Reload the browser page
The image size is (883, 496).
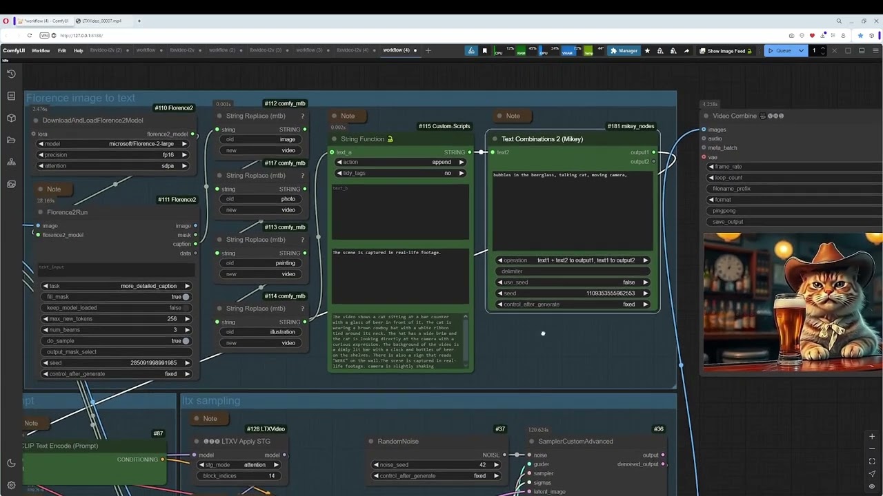click(x=30, y=35)
